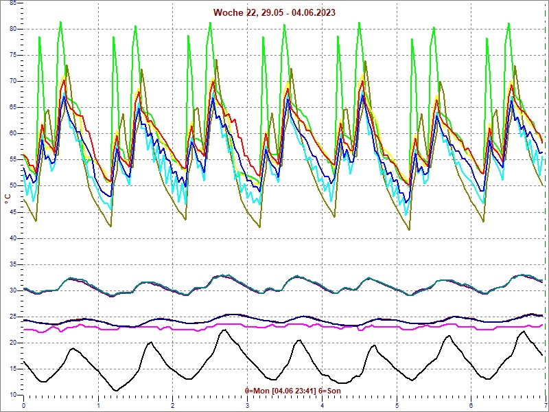This screenshot has height=412, width=549.
Task: Click the y-axis label 45
Action: 12,212
